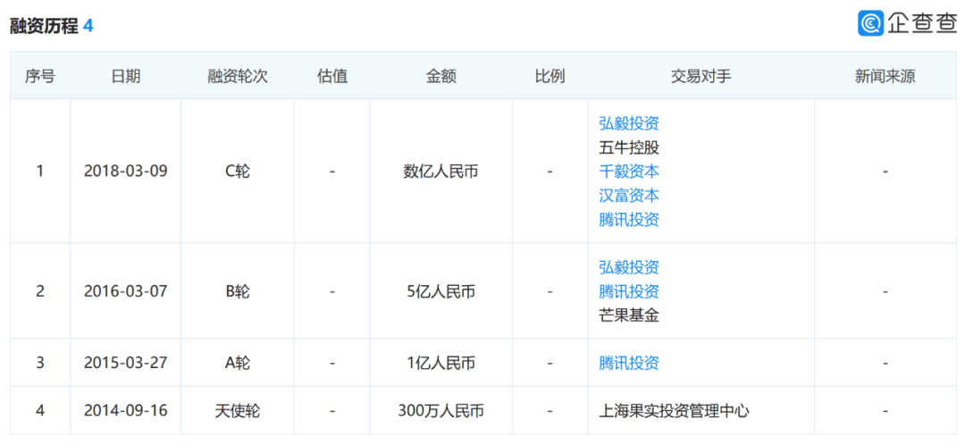Click the B轮 round cell
This screenshot has height=445, width=965.
238,291
